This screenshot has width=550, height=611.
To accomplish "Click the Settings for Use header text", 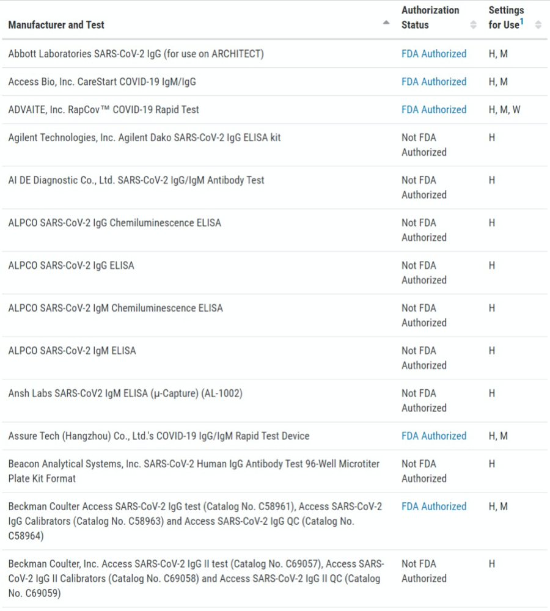I will click(x=505, y=18).
